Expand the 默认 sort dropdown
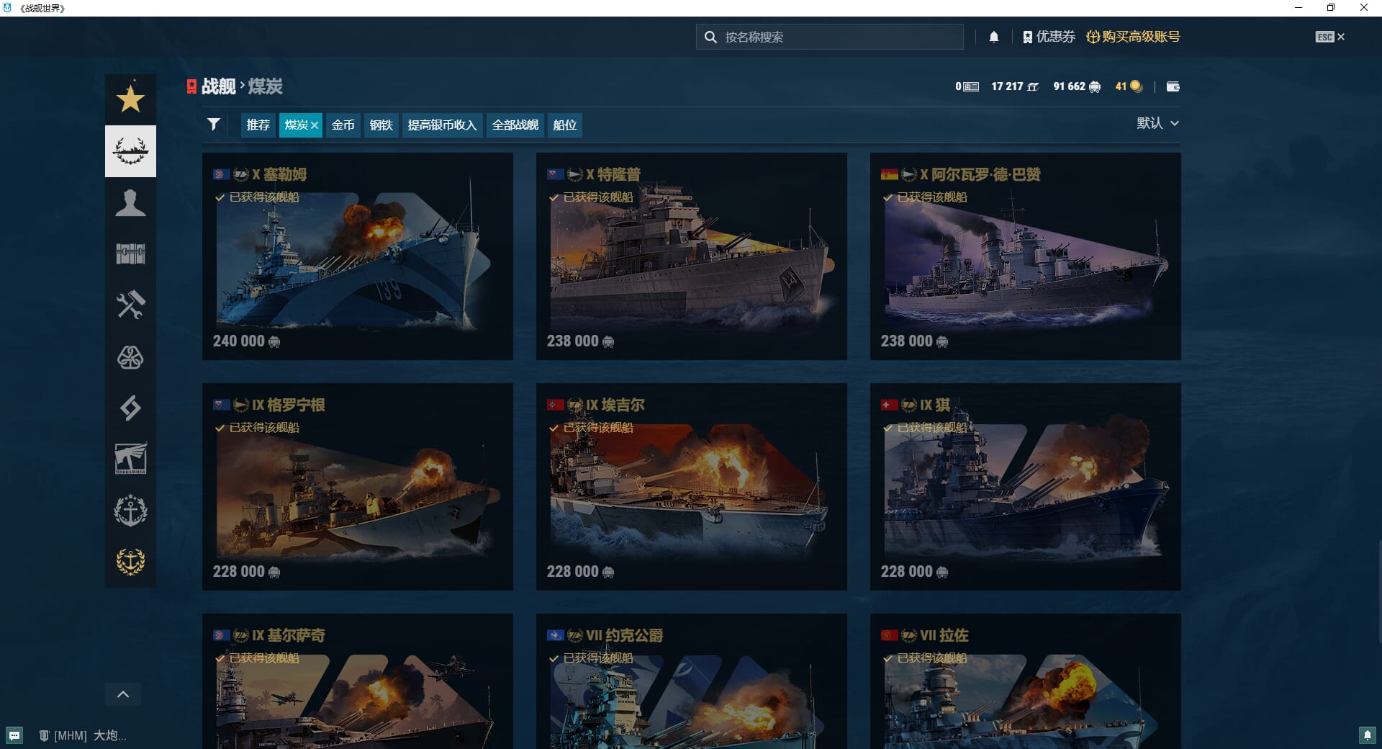Viewport: 1382px width, 749px height. tap(1157, 123)
